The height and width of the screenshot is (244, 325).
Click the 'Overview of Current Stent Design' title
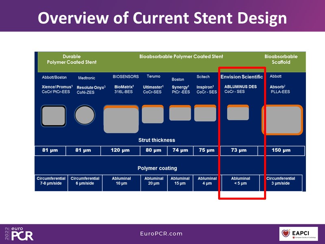(x=162, y=17)
